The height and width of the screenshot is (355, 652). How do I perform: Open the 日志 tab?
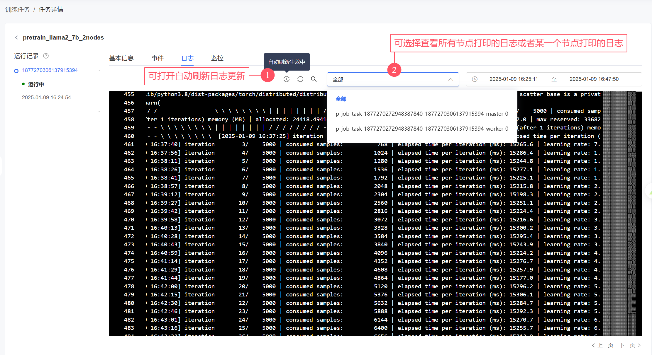[x=187, y=58]
